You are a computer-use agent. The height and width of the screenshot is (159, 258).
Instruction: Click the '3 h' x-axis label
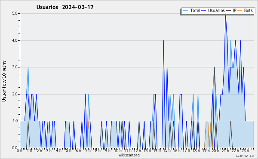click(49, 151)
